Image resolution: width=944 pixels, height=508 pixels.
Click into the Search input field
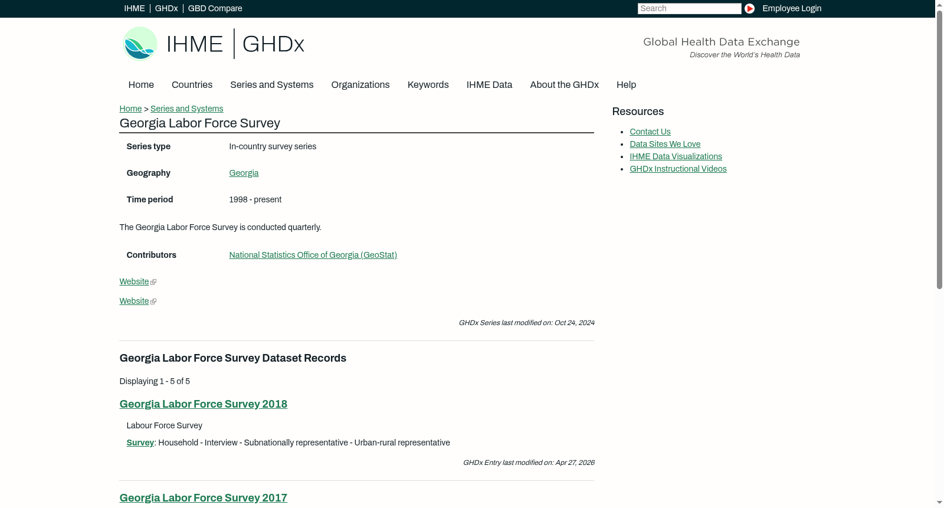pos(689,8)
